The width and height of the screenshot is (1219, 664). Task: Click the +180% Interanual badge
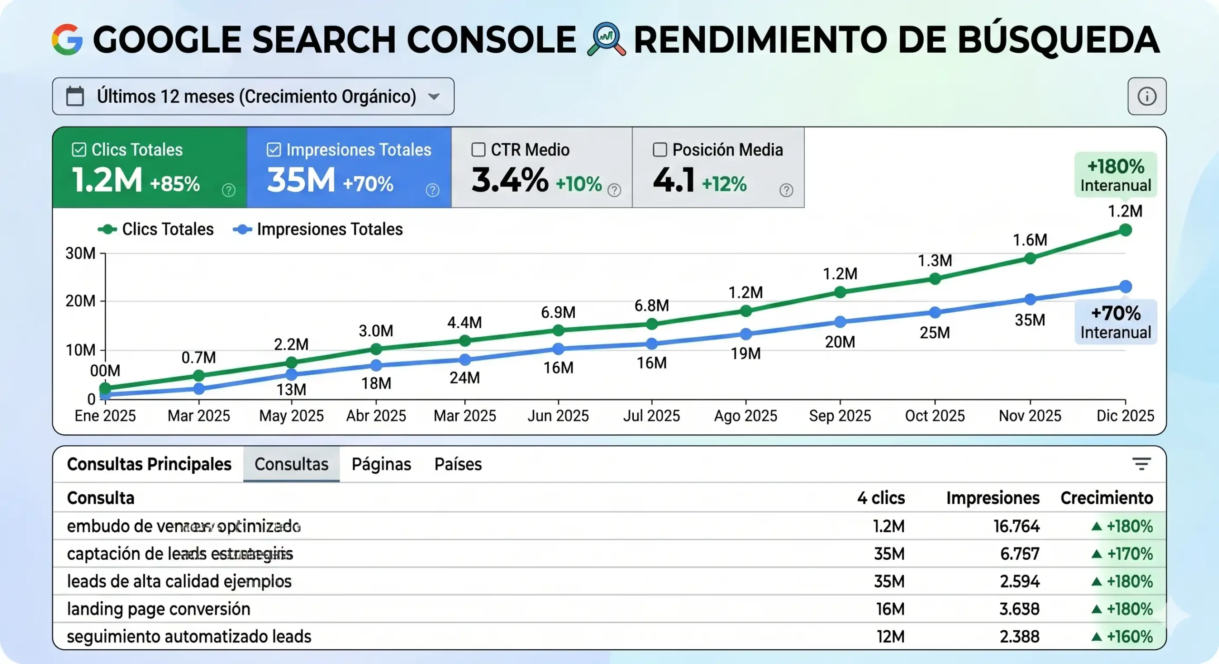coord(1116,175)
